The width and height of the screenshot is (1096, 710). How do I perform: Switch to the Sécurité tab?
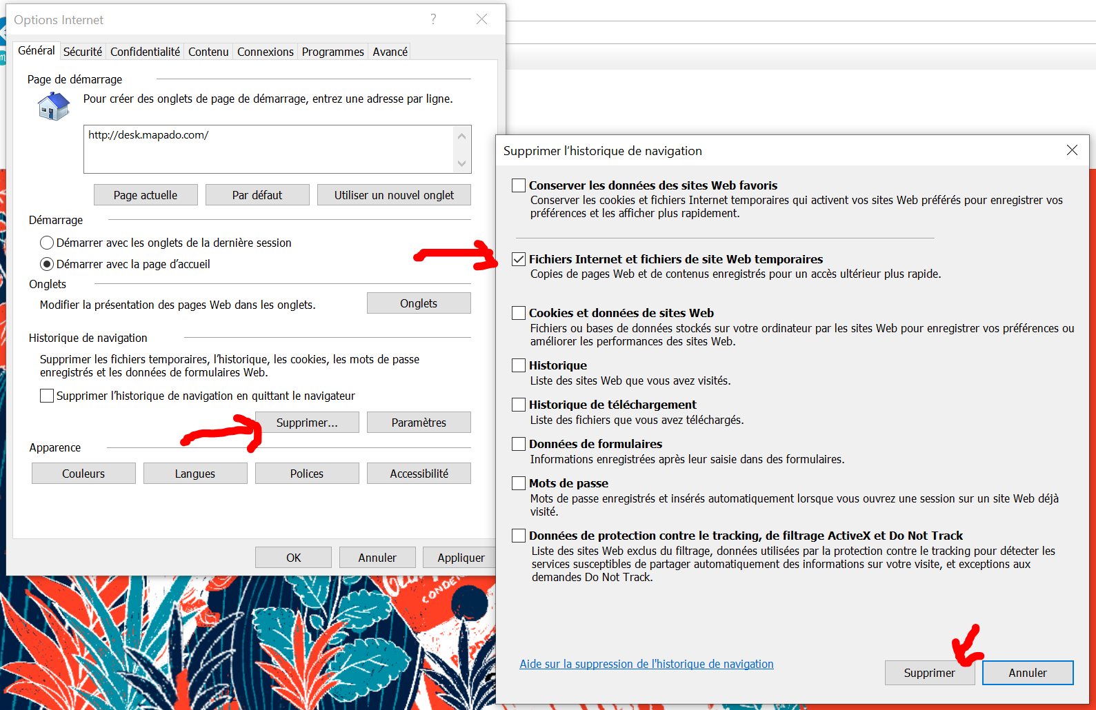click(83, 52)
